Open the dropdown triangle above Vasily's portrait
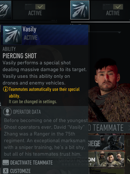This screenshot has width=130, height=174. 119,32
